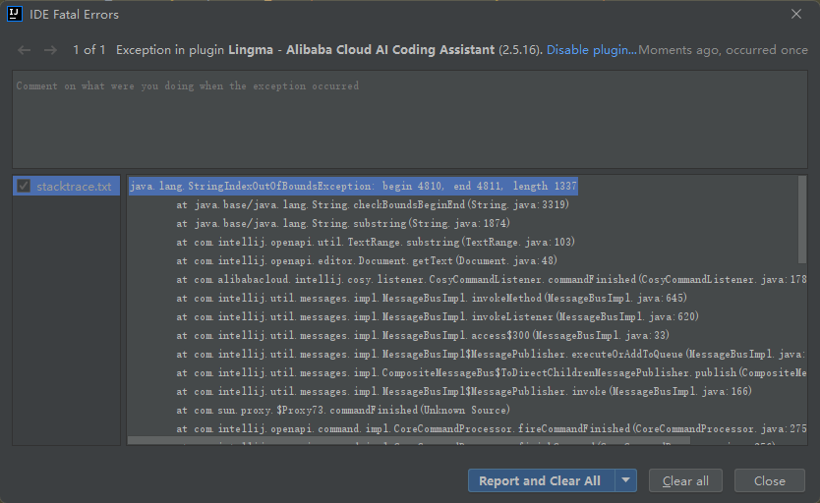
Task: Toggle the stacktrace.txt attachment checkbox
Action: tap(24, 186)
